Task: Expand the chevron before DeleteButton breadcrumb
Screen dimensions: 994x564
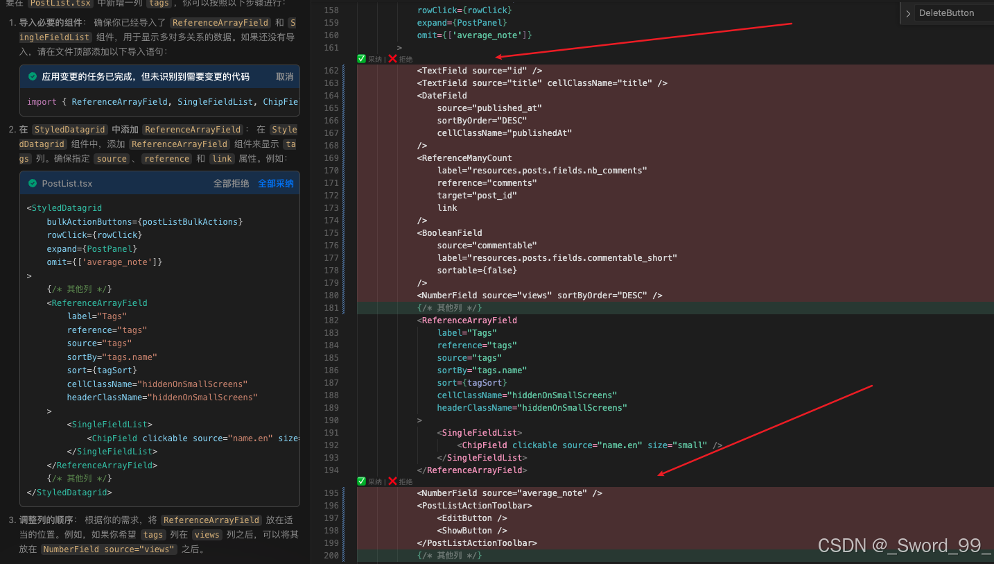Action: point(908,13)
